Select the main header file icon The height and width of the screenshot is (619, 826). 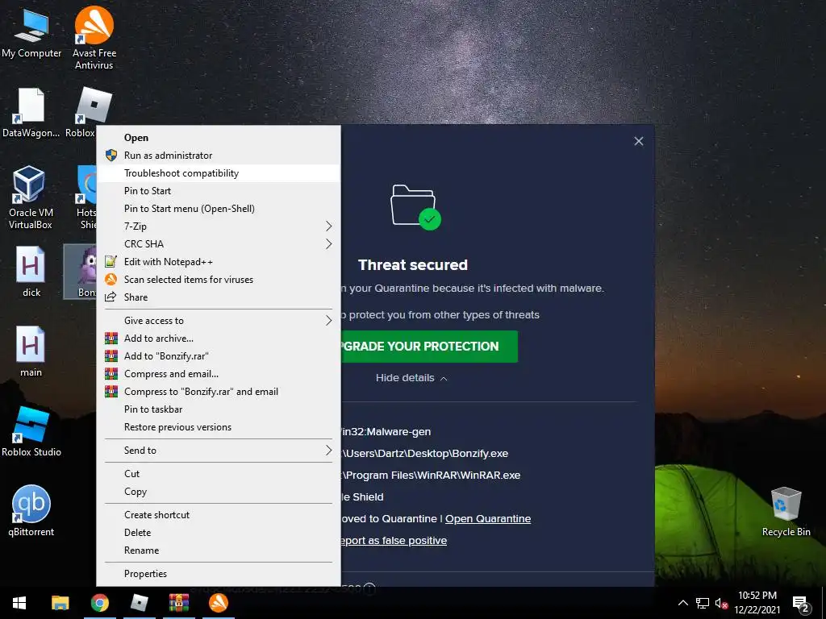(x=31, y=351)
